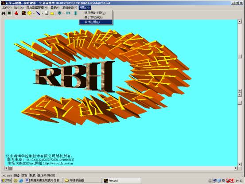The image size is (245, 184).
Task: Launch Internet Explorer from quick launch
Action: (x=21, y=181)
